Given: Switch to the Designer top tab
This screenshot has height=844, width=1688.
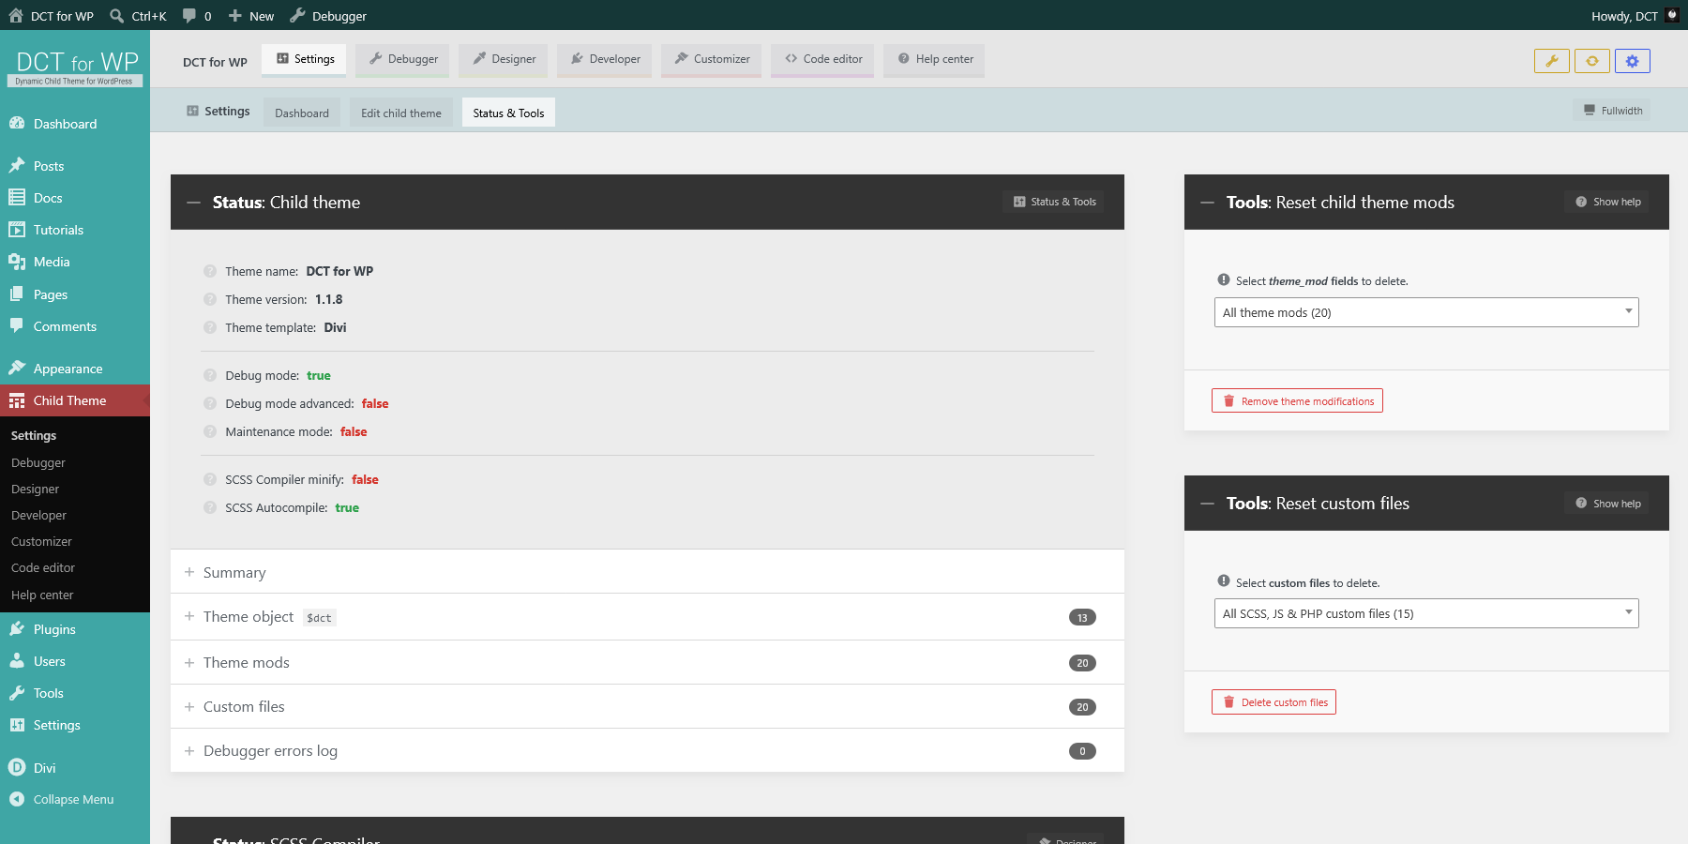Looking at the screenshot, I should pos(504,59).
